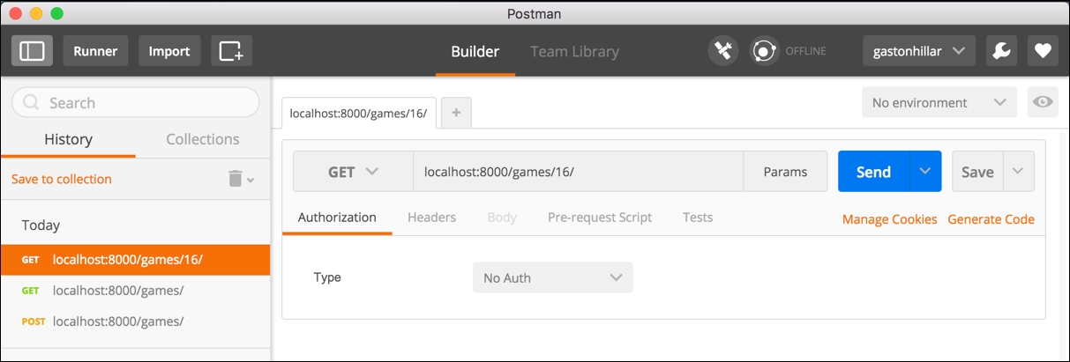Viewport: 1070px width, 362px height.
Task: Open the No Auth type dropdown
Action: 552,277
